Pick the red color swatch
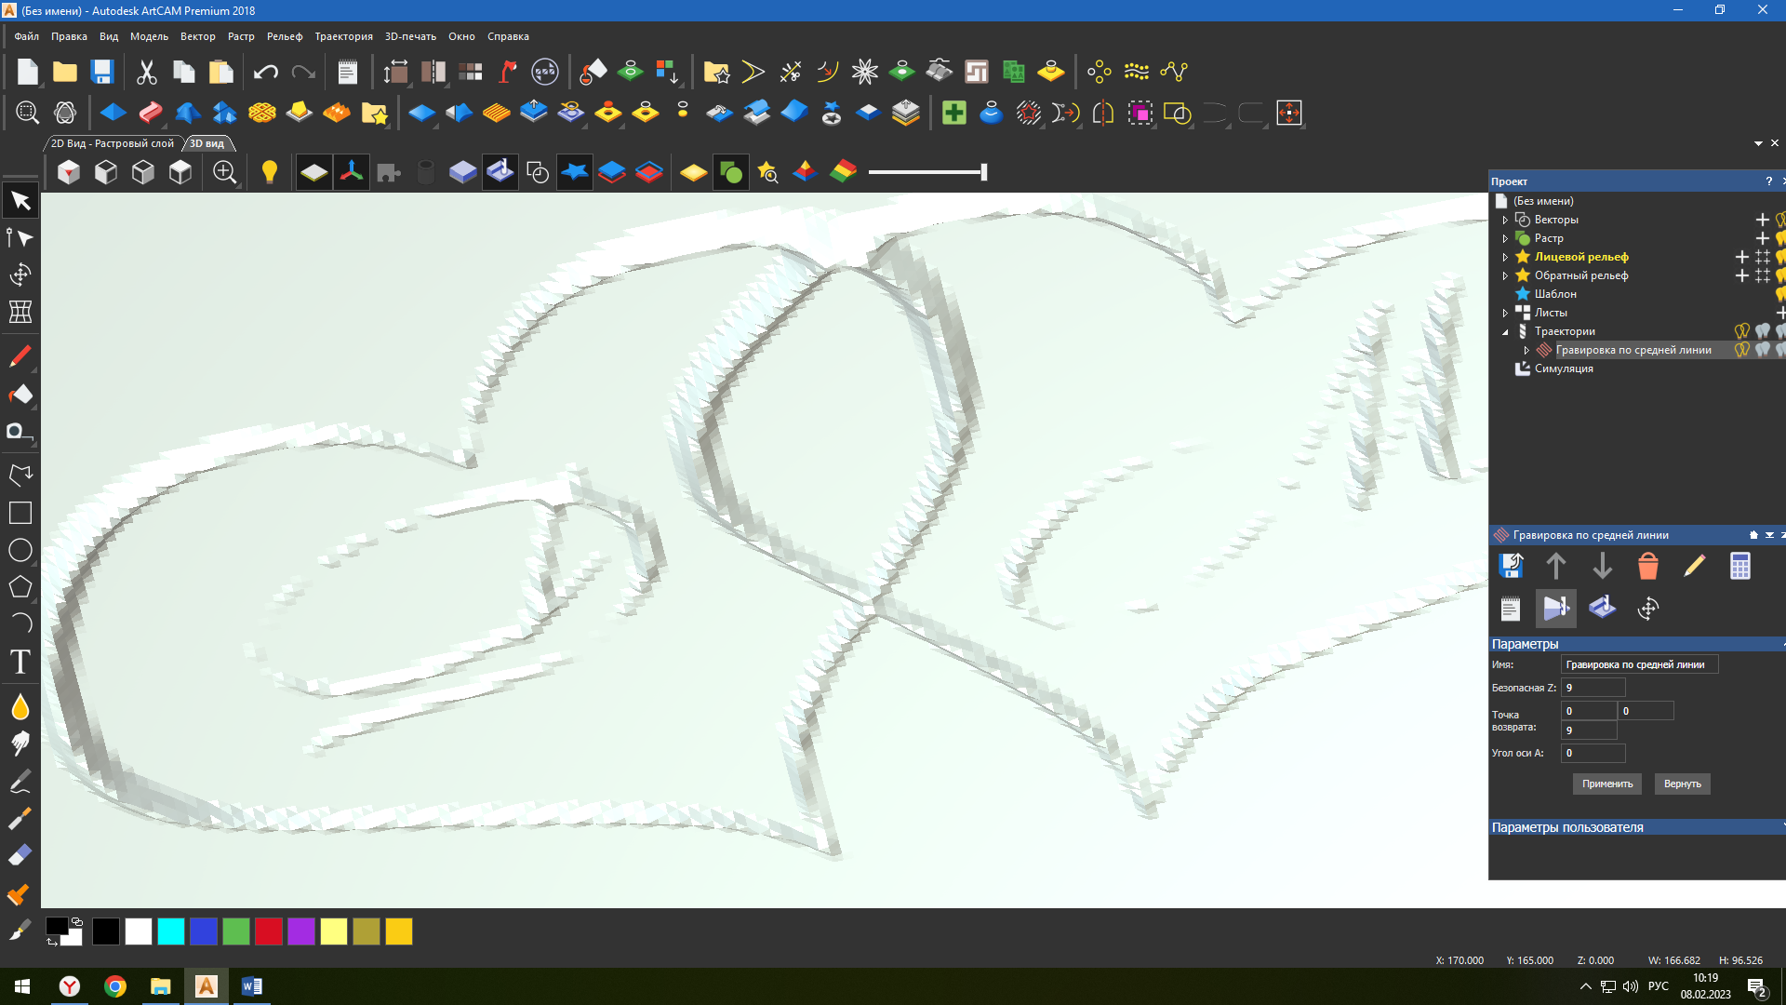Image resolution: width=1786 pixels, height=1005 pixels. (x=269, y=931)
